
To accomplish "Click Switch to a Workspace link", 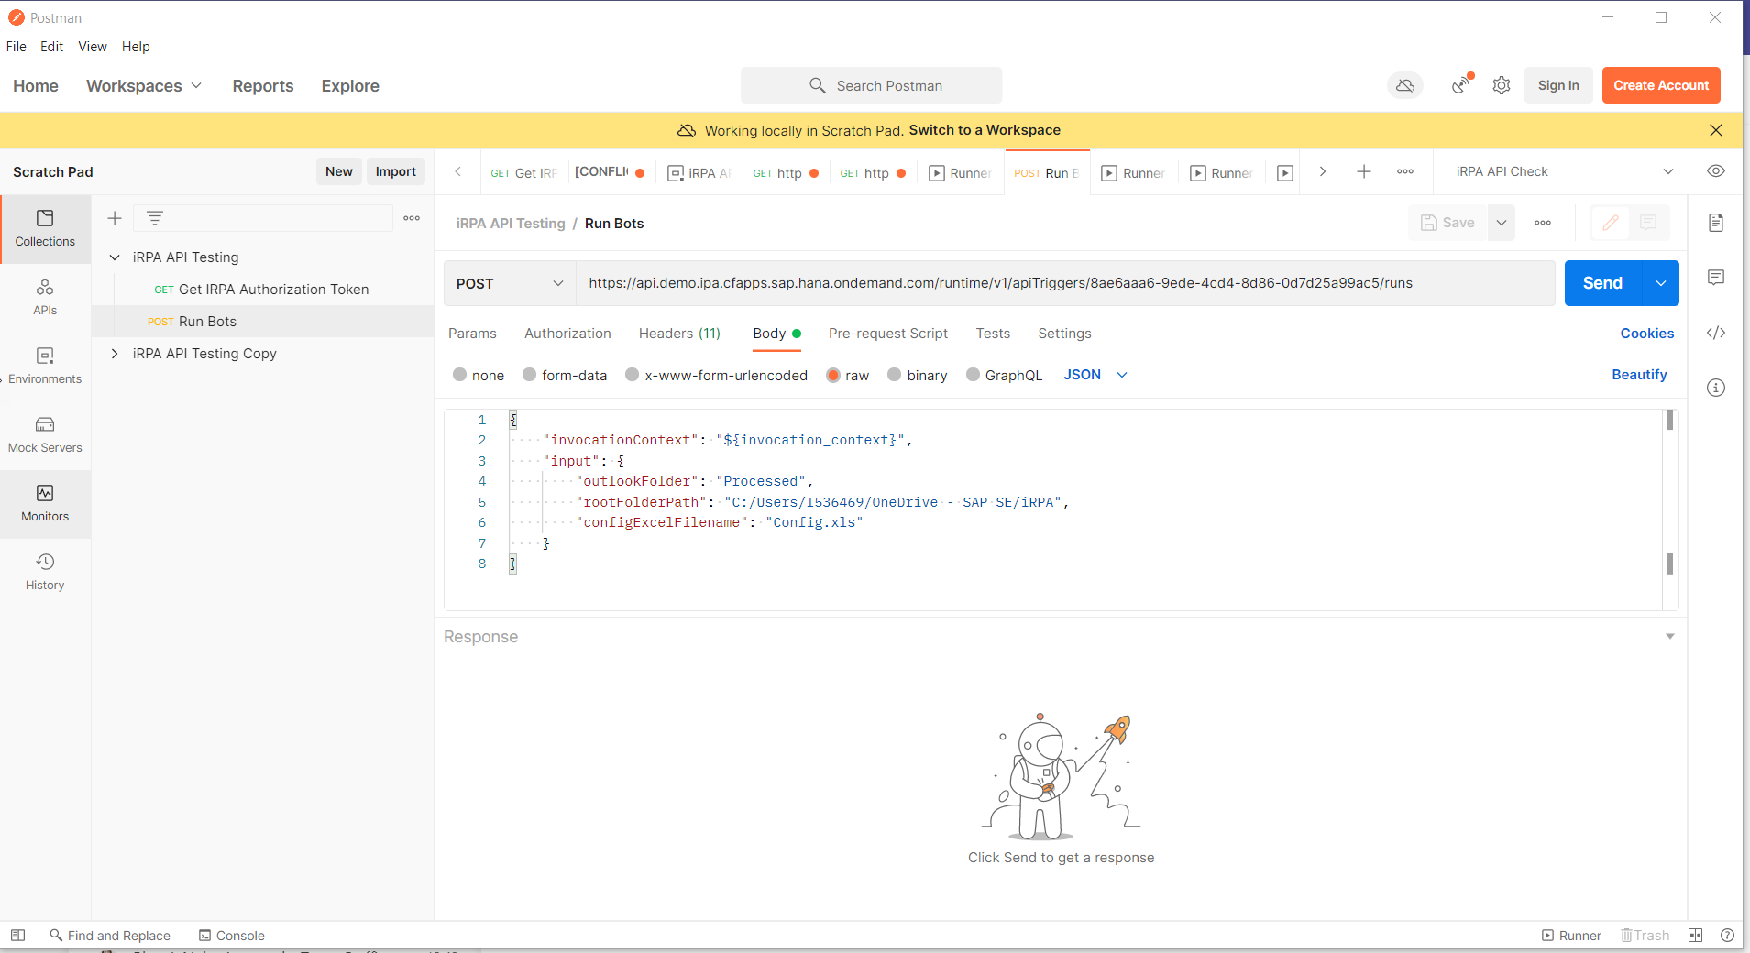I will tap(985, 130).
